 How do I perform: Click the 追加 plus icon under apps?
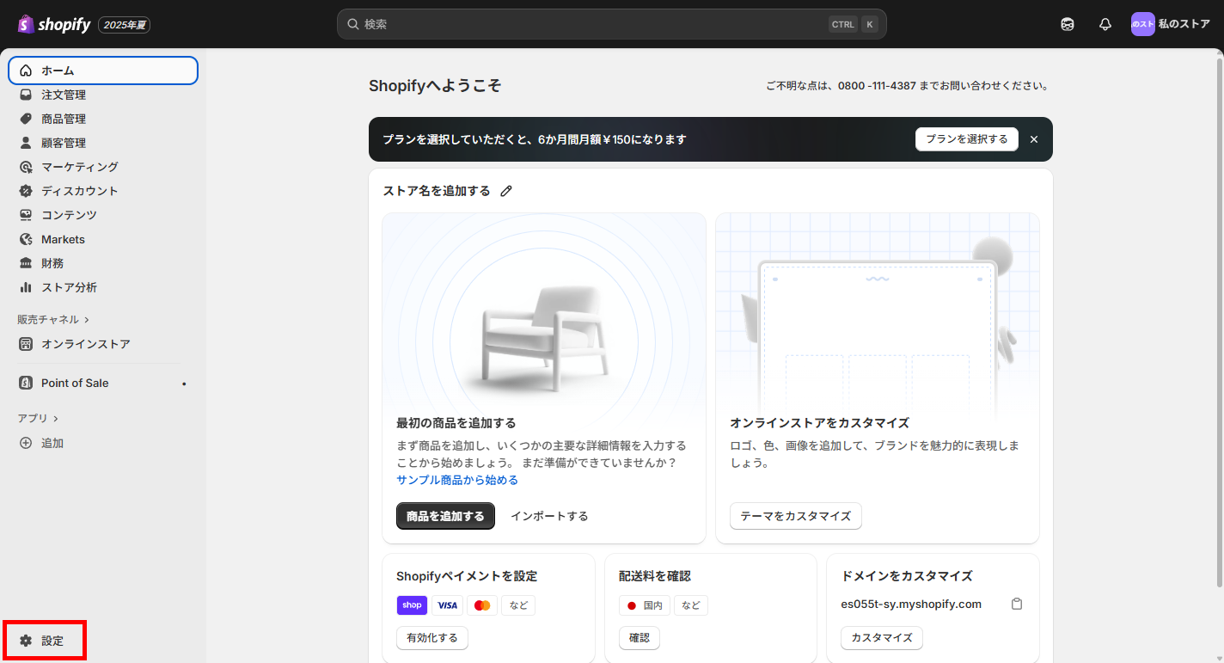point(26,443)
